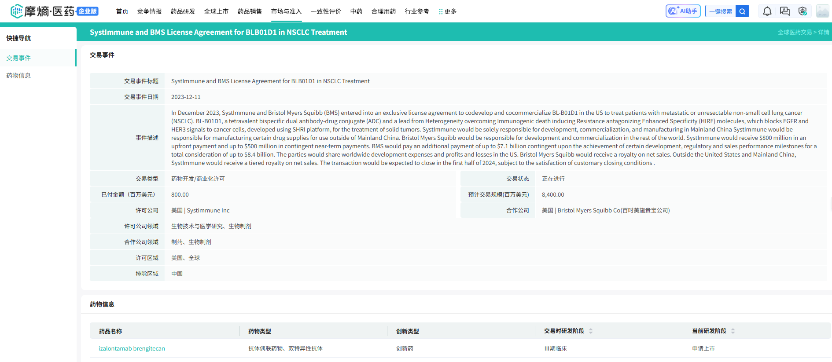
Task: Click the notification bell icon
Action: click(x=767, y=11)
